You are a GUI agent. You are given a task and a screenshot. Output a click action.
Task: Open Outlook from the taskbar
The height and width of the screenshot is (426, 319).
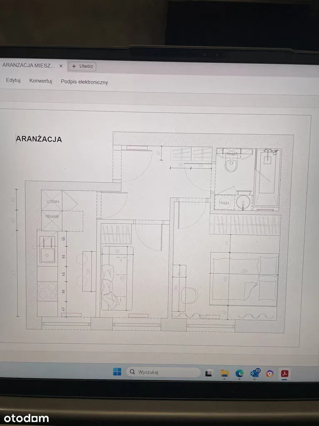click(x=255, y=373)
